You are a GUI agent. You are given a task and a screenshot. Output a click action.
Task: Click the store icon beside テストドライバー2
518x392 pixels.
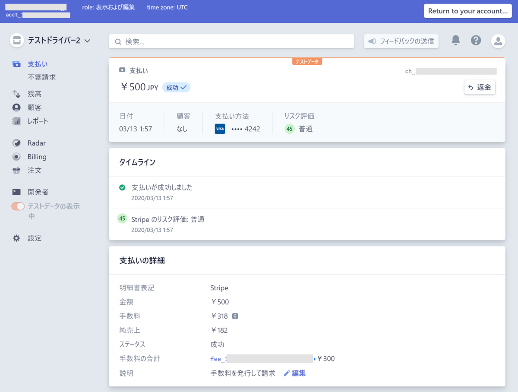click(x=17, y=41)
